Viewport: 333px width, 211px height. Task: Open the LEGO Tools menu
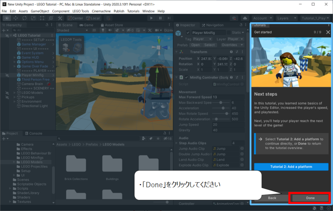[81, 11]
